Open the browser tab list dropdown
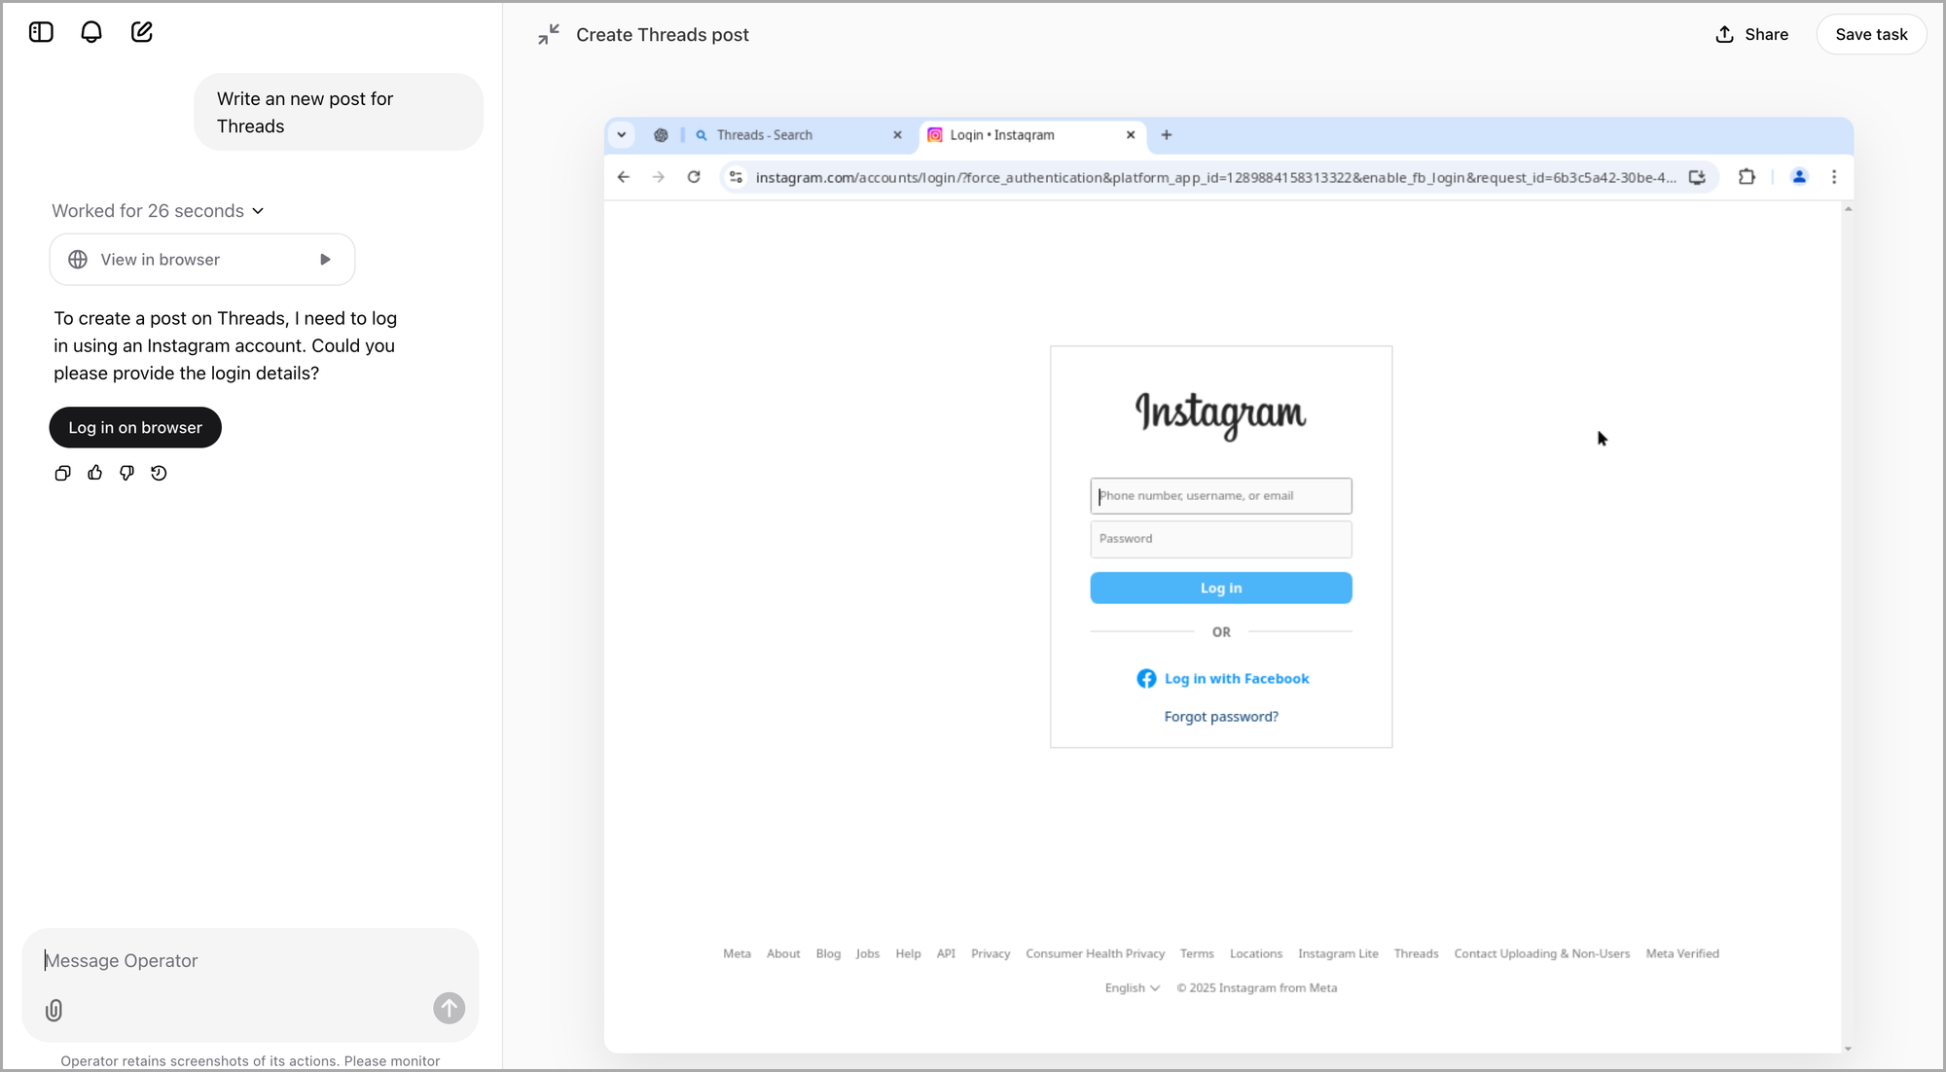The image size is (1946, 1072). click(622, 135)
